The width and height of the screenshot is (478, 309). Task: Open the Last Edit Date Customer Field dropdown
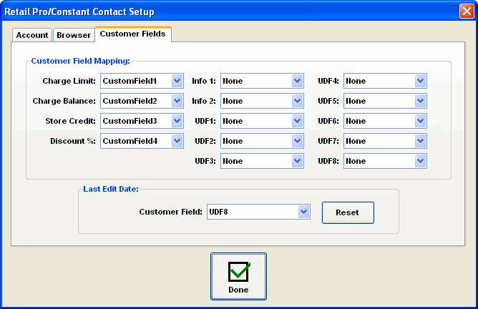pyautogui.click(x=303, y=212)
